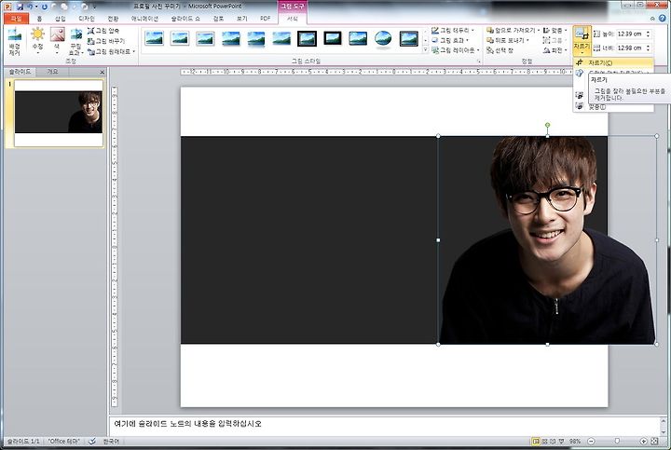
Task: Open the Rotate (회전) dropdown
Action: click(x=555, y=50)
